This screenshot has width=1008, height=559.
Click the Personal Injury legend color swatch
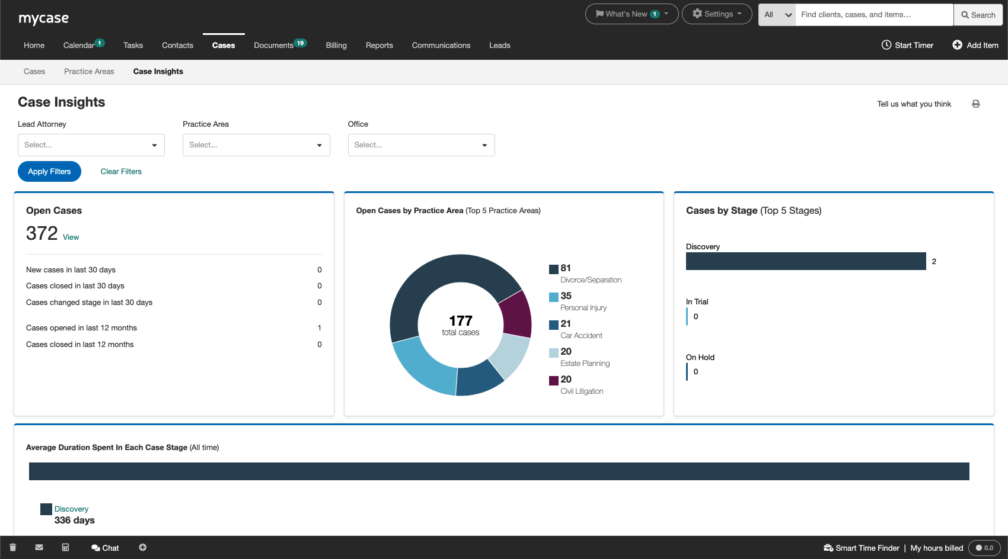[554, 297]
